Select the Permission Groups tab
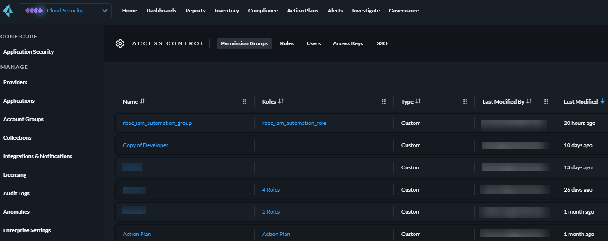The image size is (608, 241). 244,43
